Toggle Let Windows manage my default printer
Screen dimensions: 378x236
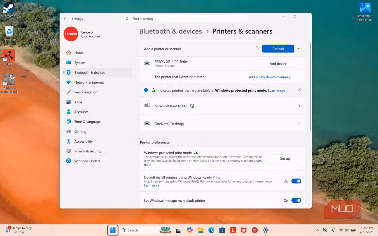[x=296, y=200]
